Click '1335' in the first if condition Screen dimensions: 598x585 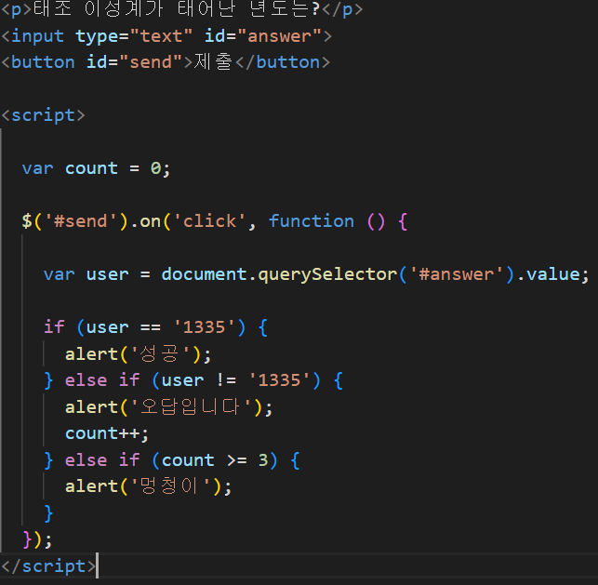pyautogui.click(x=205, y=327)
